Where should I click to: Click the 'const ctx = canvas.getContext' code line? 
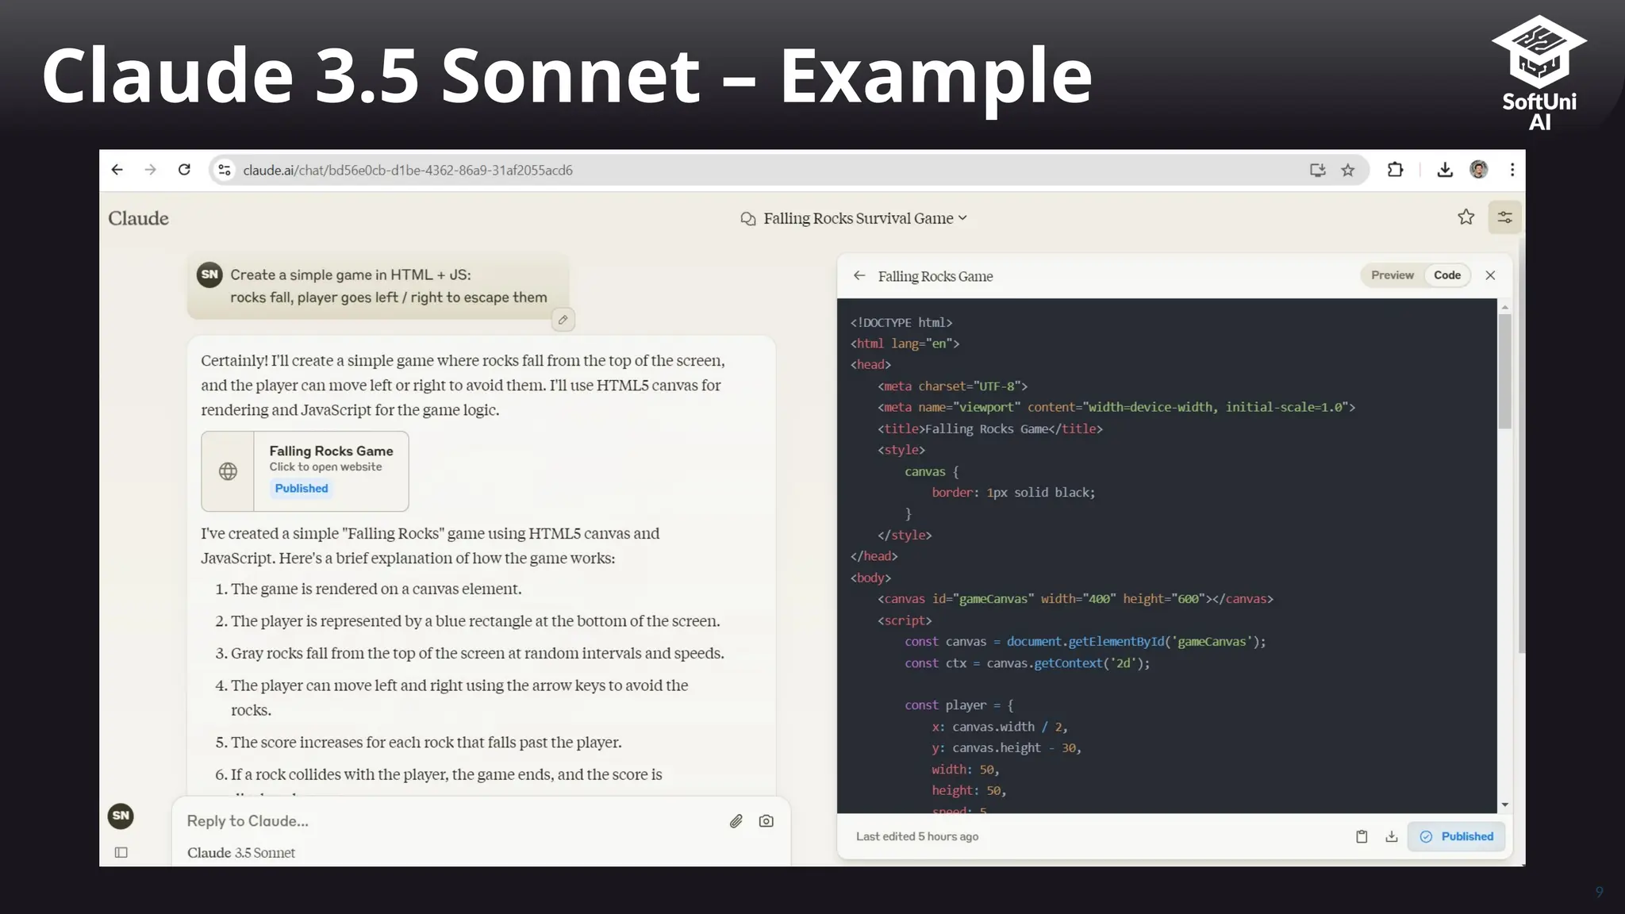[1027, 662]
